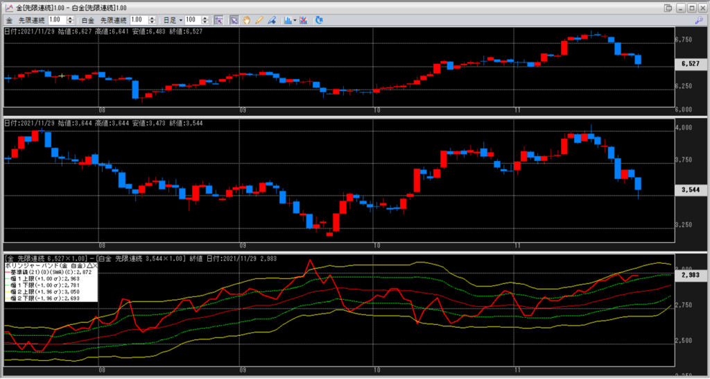Close the ボリンジャーバンド legend box
The width and height of the screenshot is (710, 379).
tap(95, 266)
